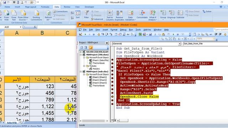Viewport: 228px width, 128px height.
Task: Switch to the Page Layout ribbon tab
Action: tap(31, 7)
